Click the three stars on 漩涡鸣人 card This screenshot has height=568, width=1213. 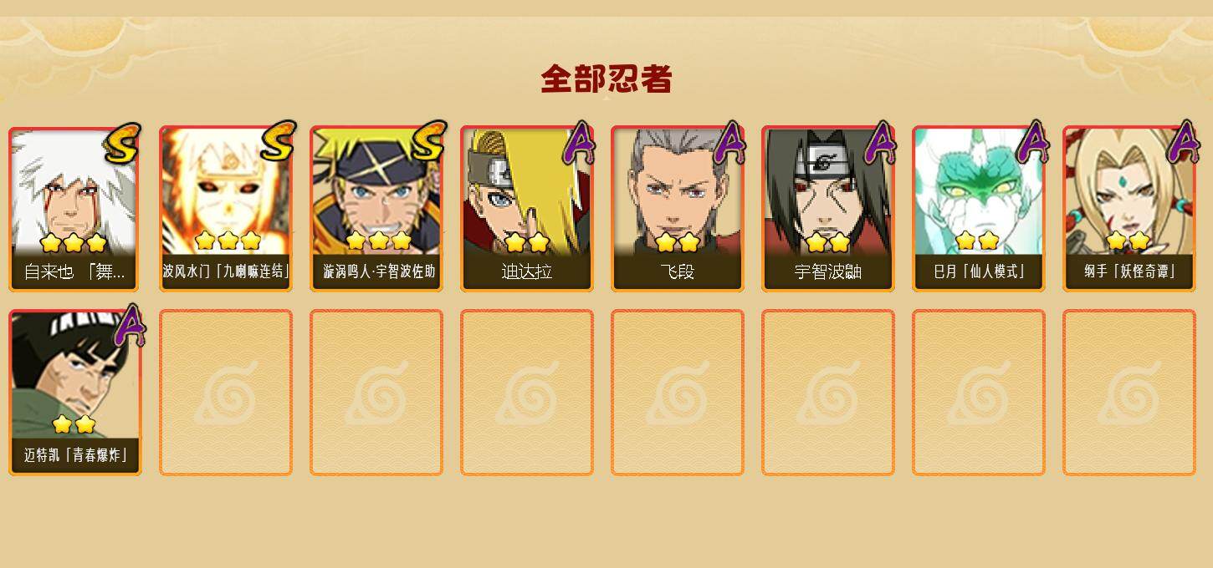[x=378, y=241]
